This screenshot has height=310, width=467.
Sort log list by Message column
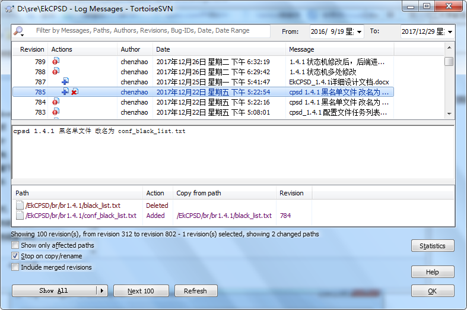click(340, 49)
